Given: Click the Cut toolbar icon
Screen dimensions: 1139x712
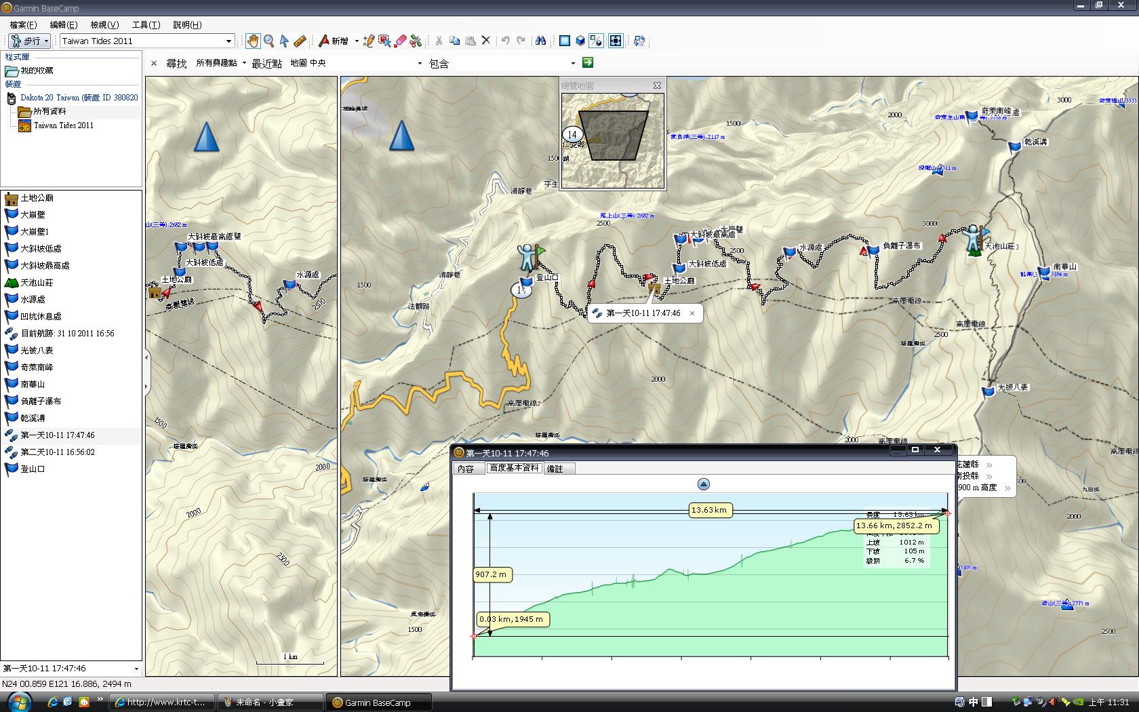Looking at the screenshot, I should point(439,41).
